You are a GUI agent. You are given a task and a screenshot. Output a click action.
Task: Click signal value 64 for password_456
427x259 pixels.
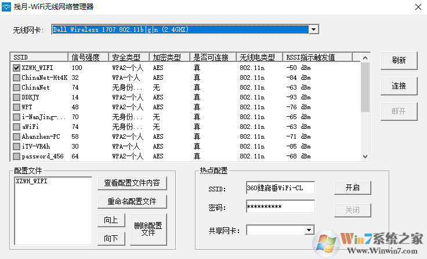click(75, 156)
